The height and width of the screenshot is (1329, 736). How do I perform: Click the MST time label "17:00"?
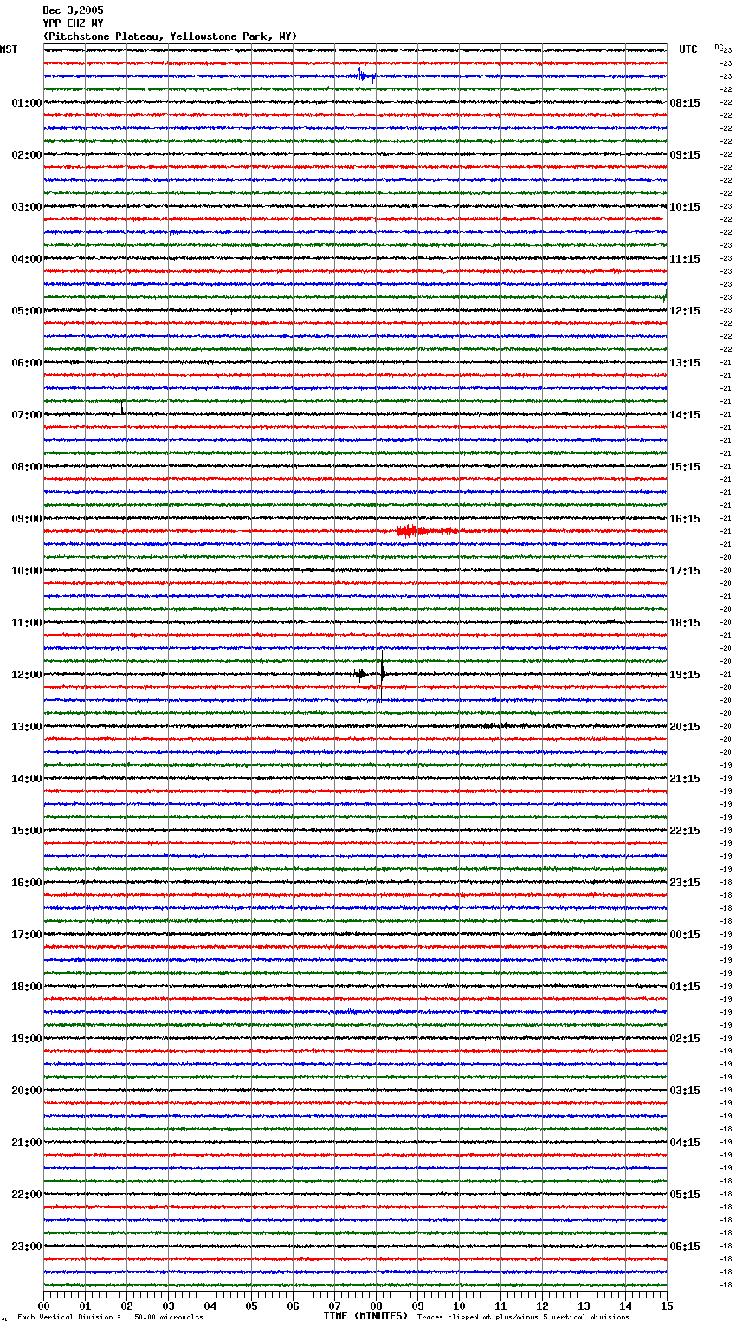27,935
